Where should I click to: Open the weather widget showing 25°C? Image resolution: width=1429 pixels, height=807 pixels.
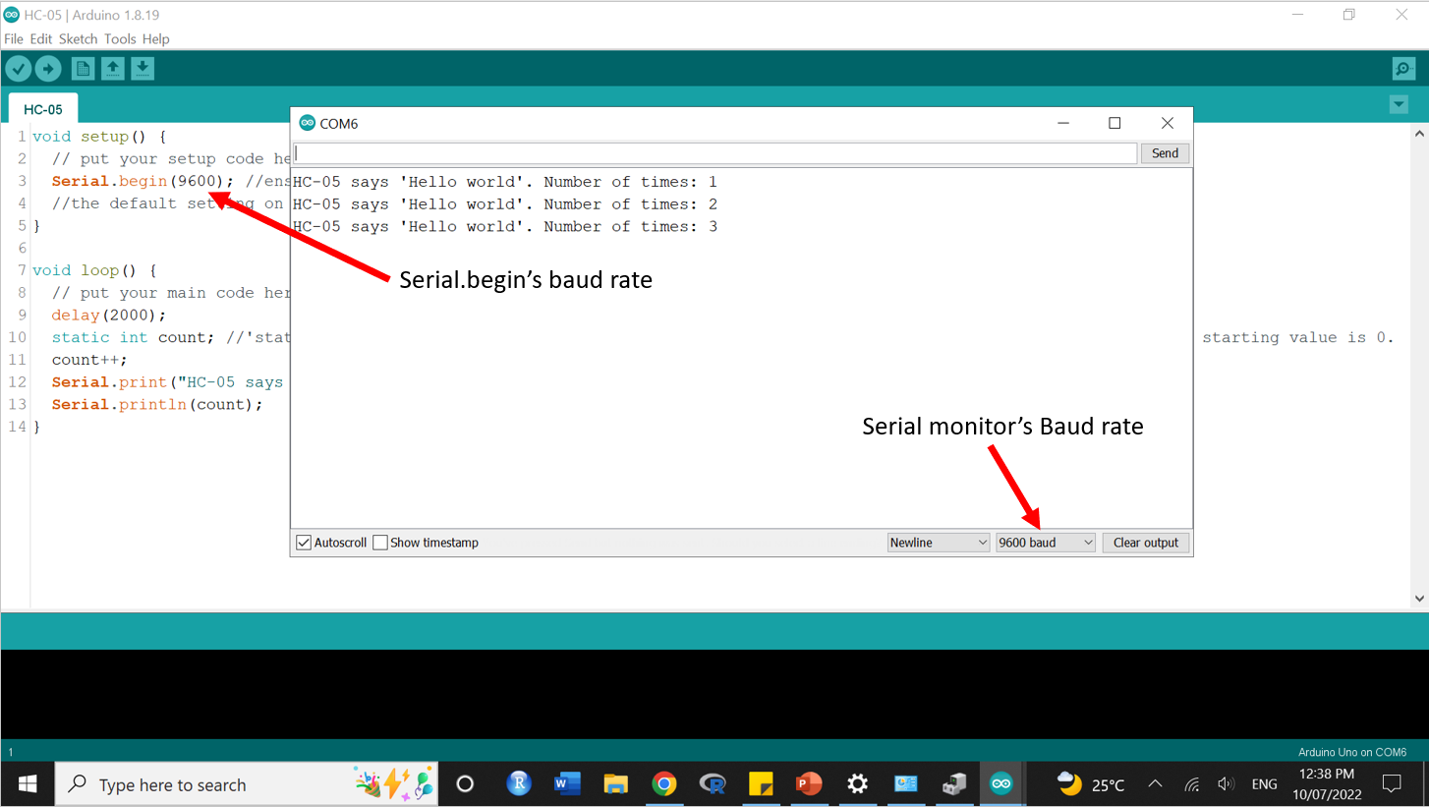(1090, 784)
